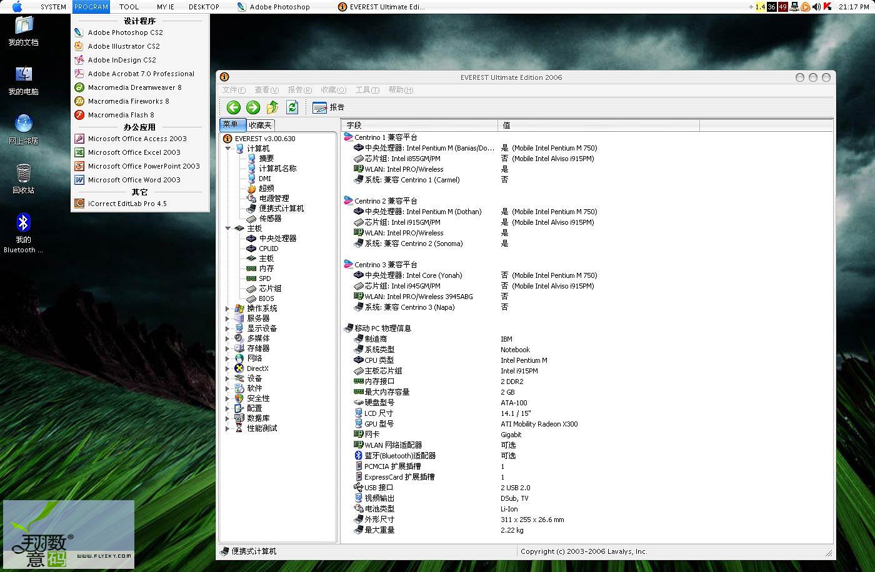This screenshot has height=572, width=875.
Task: Collapse the 计算机 tree node
Action: [x=227, y=149]
